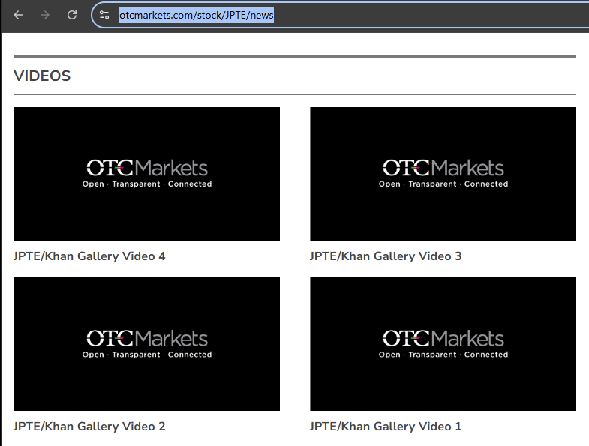
Task: Play JPTE/Khan Gallery Video 4 thumbnail
Action: point(146,174)
